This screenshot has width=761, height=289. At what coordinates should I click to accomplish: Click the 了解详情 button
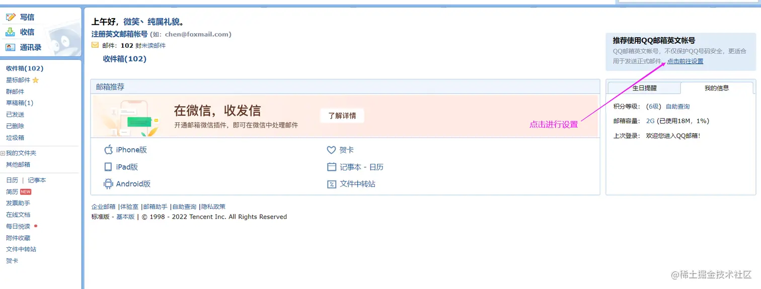tap(342, 116)
